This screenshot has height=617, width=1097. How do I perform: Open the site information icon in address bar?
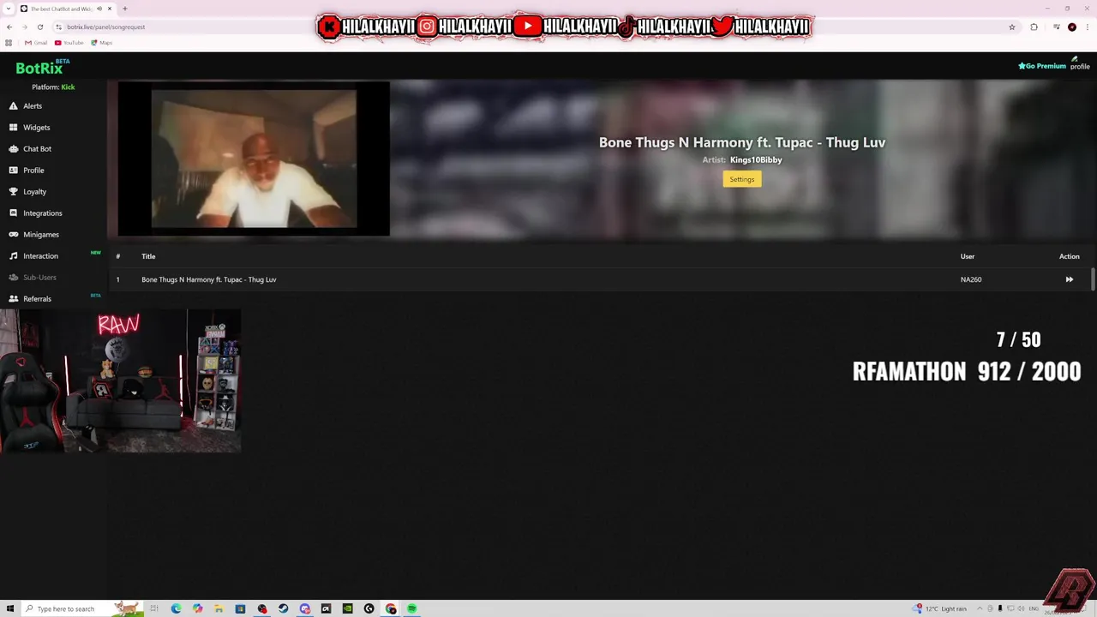(x=58, y=27)
